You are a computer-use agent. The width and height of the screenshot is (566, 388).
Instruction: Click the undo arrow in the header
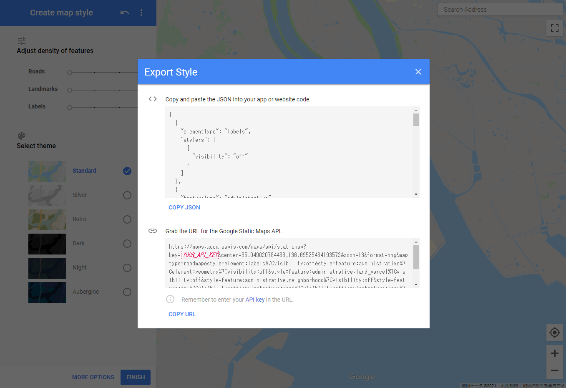124,13
